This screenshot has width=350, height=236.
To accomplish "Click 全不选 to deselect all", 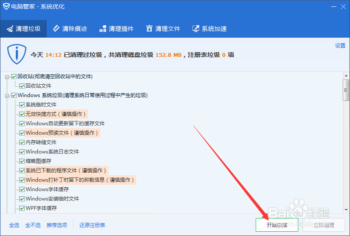I will click(x=33, y=225).
